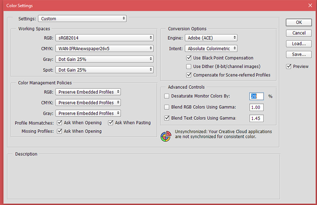317x205 pixels.
Task: Open the CMYK working space dropdown
Action: pos(104,48)
